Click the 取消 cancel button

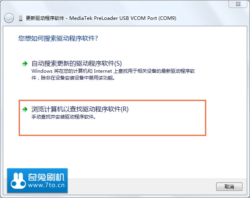coord(229,186)
